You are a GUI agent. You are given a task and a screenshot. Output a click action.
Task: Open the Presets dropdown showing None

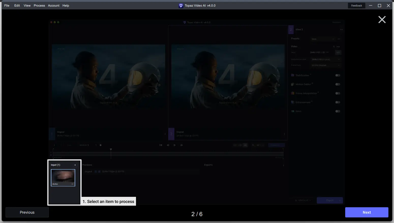point(323,39)
